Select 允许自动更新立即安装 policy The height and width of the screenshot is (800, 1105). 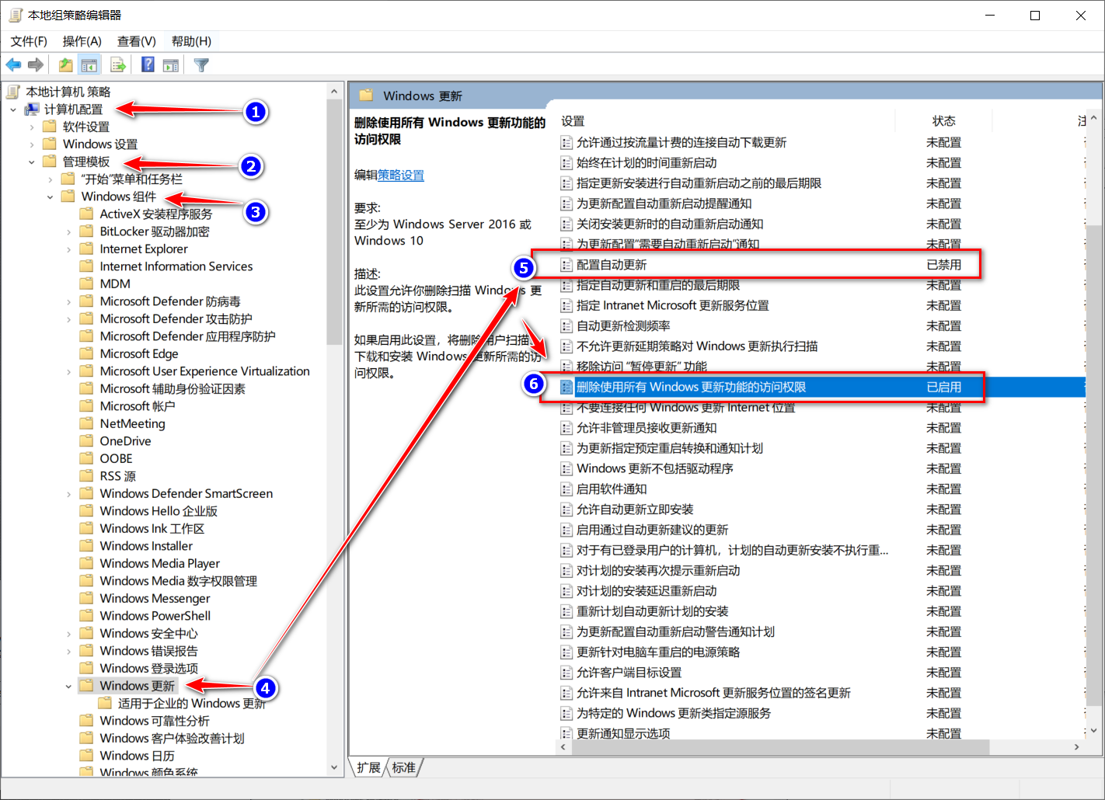(635, 510)
